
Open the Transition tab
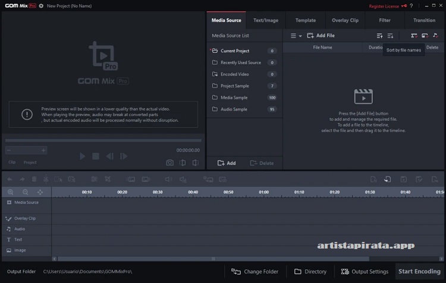pos(424,20)
